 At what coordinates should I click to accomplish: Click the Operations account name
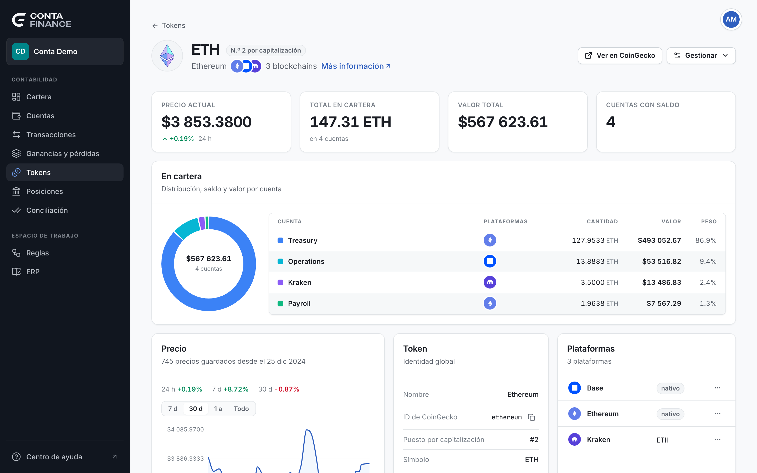(x=306, y=261)
